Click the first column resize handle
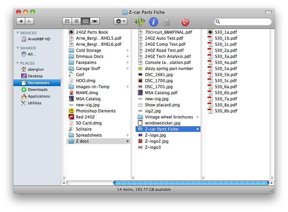 (64, 178)
